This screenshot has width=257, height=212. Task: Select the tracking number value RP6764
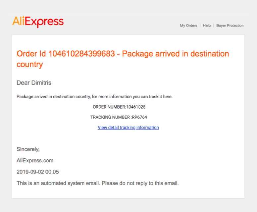139,117
